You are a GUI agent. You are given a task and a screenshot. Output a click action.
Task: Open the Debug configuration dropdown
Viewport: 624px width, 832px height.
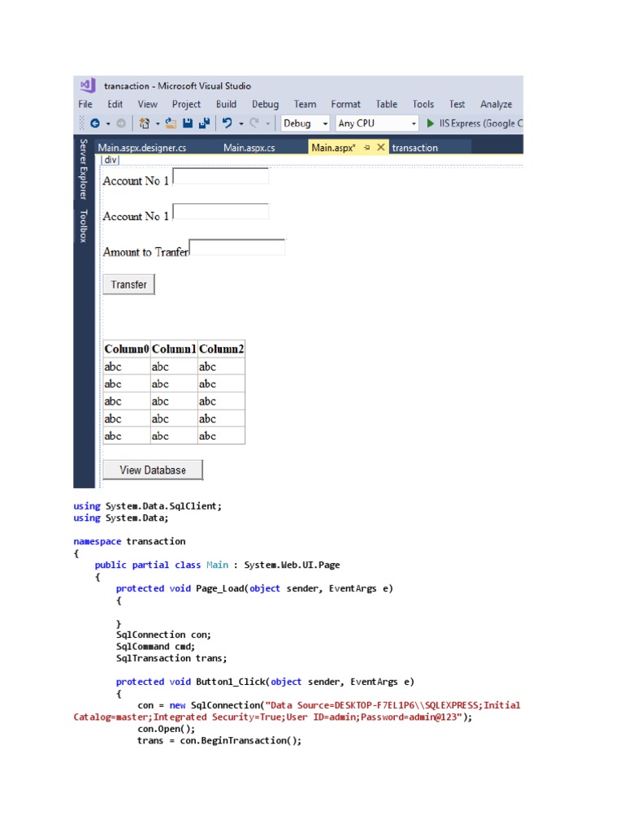[x=305, y=123]
